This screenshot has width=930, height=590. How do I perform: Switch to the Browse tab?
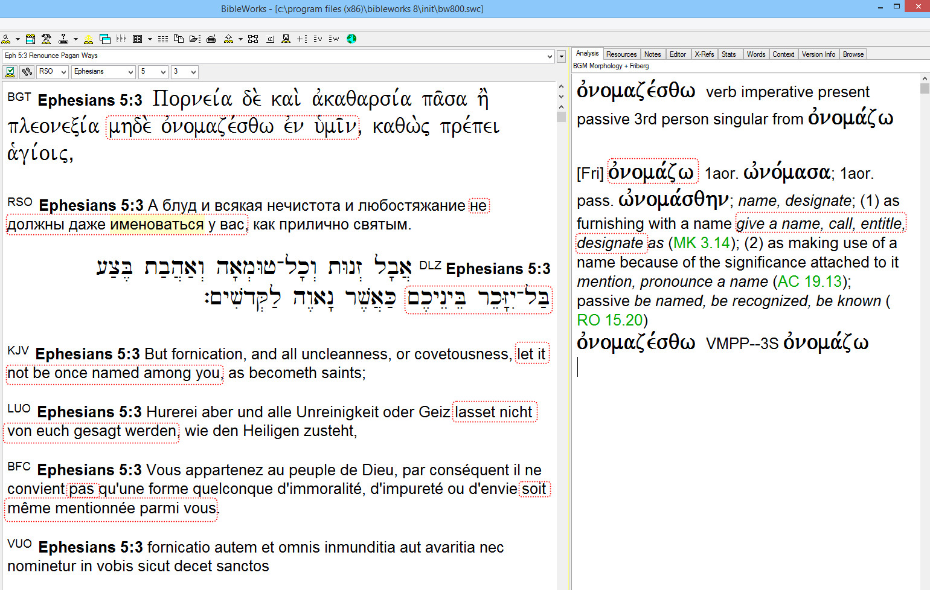(x=853, y=54)
